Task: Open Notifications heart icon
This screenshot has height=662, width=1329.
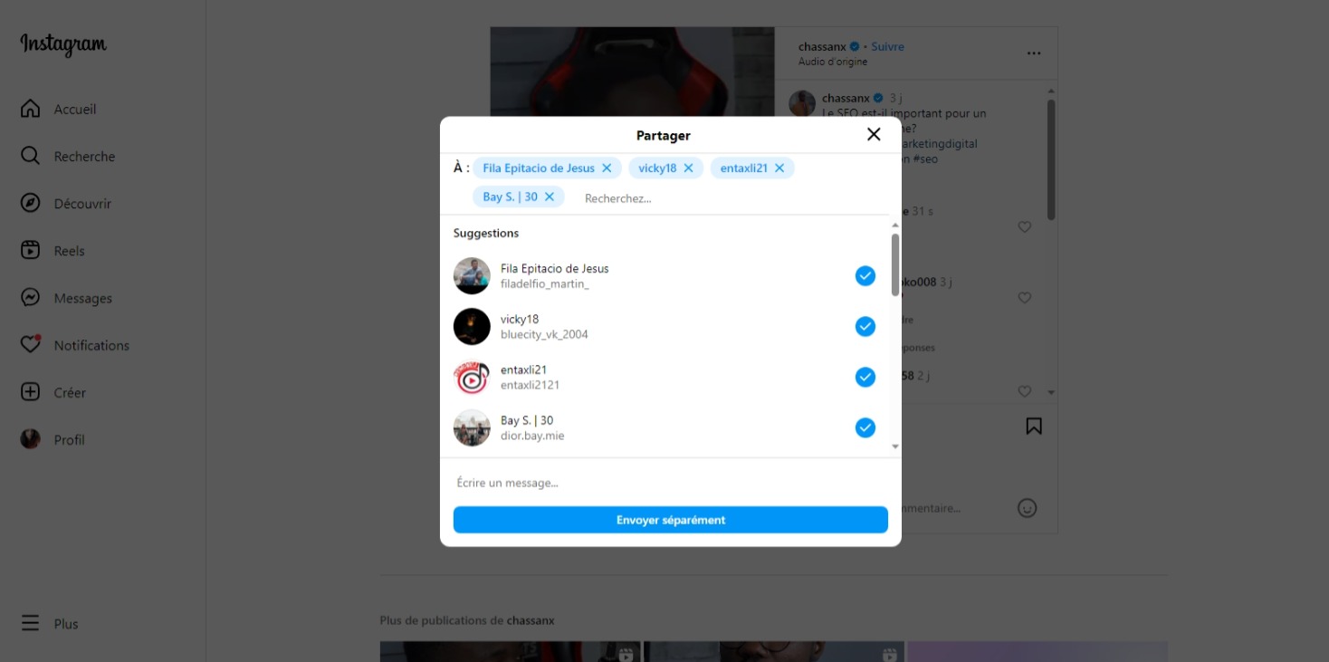Action: [31, 344]
